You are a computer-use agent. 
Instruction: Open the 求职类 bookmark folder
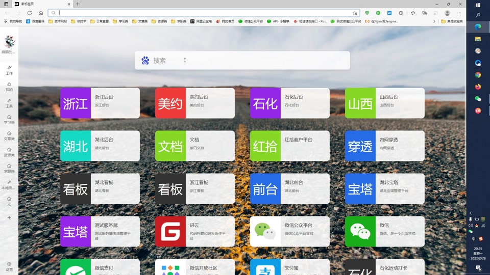[x=179, y=21]
